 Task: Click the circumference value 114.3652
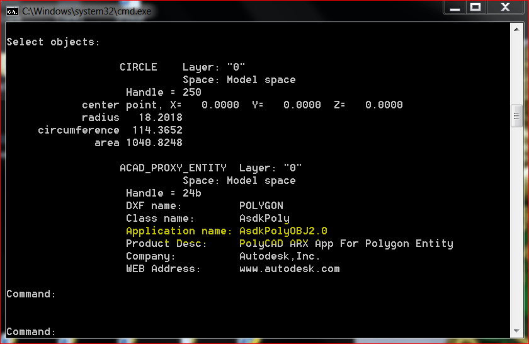(157, 130)
